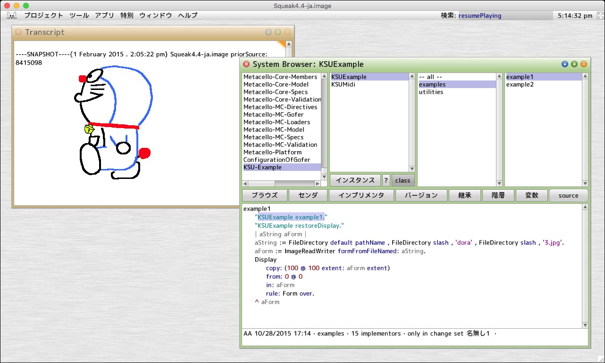Expand System Browser with green plus icon
Viewport: 605px width, 363px height.
click(x=574, y=64)
